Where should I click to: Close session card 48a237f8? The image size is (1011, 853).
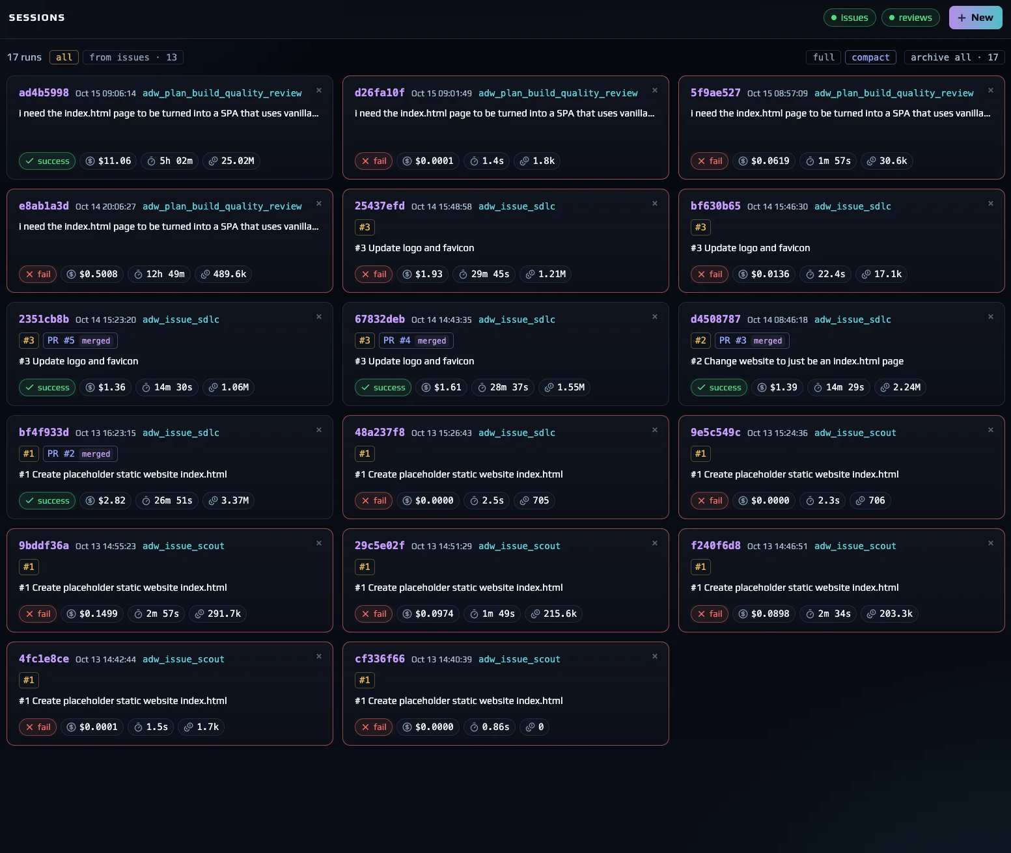click(x=655, y=430)
